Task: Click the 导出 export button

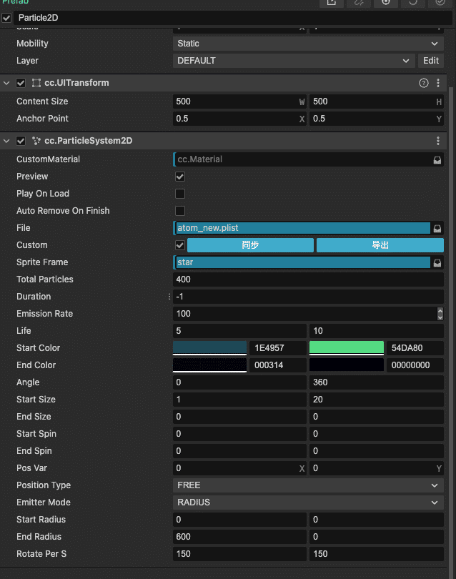Action: coord(380,245)
